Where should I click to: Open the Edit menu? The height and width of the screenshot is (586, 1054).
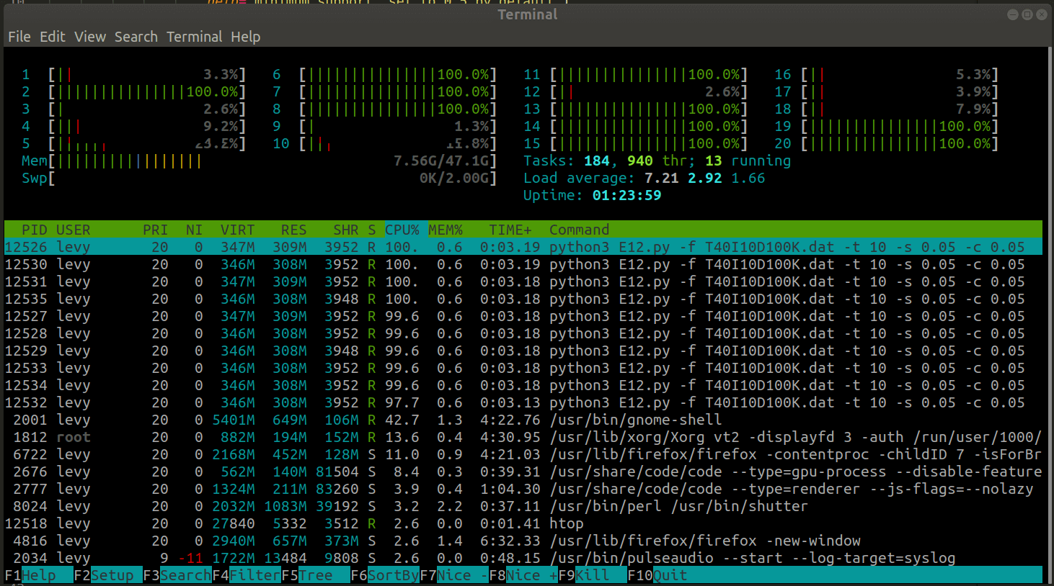(x=52, y=37)
